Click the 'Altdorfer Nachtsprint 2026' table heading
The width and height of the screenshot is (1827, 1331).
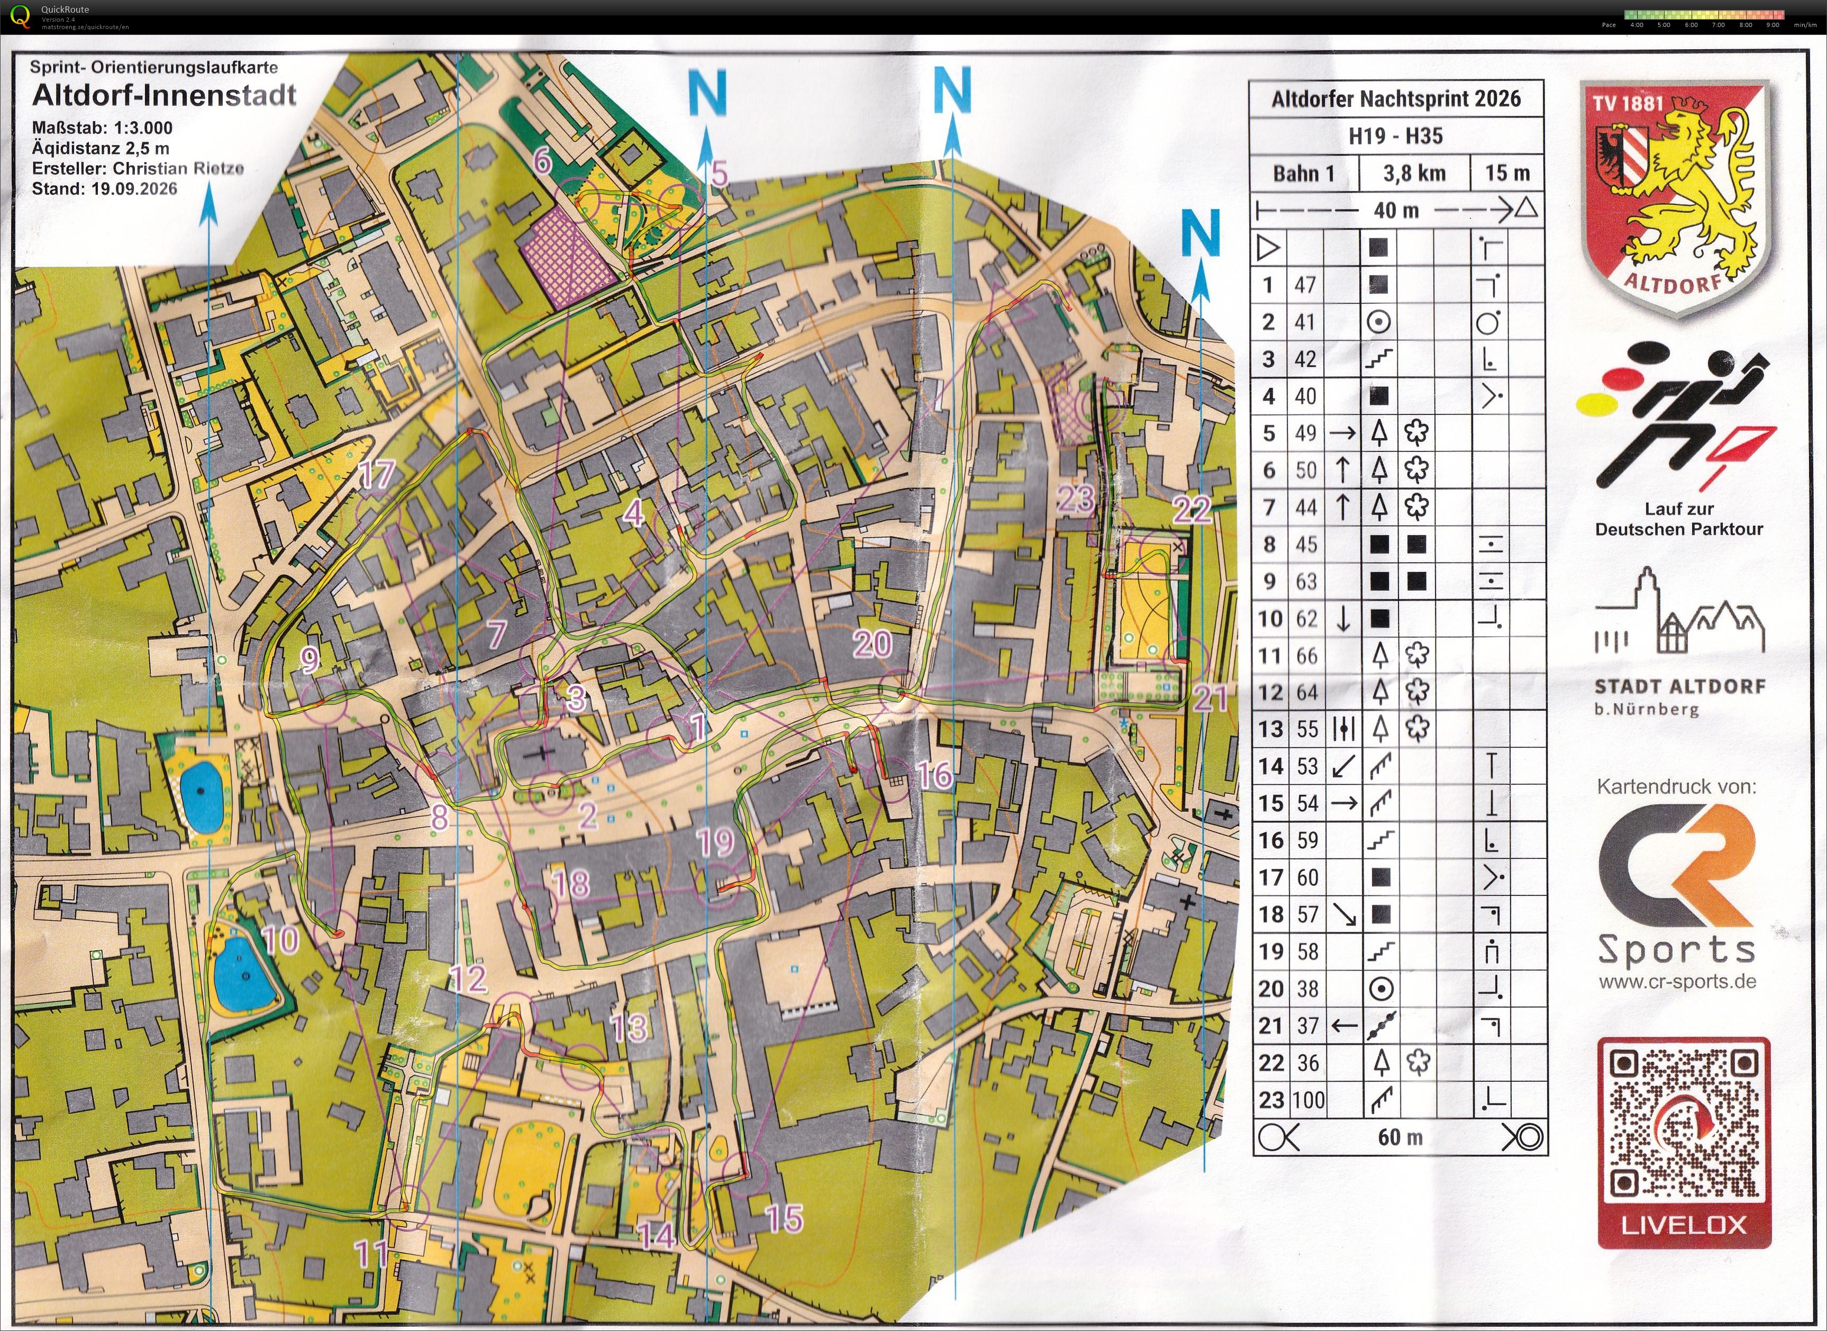coord(1396,99)
